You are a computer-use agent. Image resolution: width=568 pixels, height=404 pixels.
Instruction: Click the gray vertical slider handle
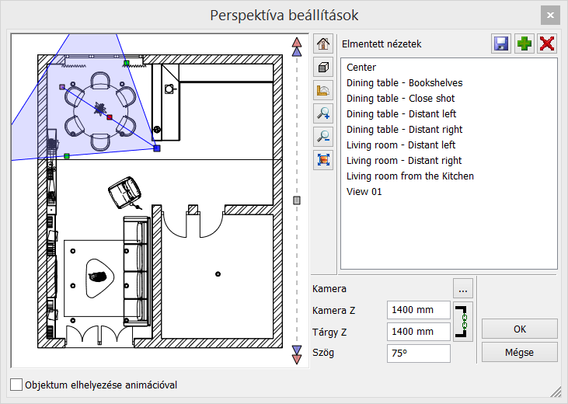tap(296, 200)
